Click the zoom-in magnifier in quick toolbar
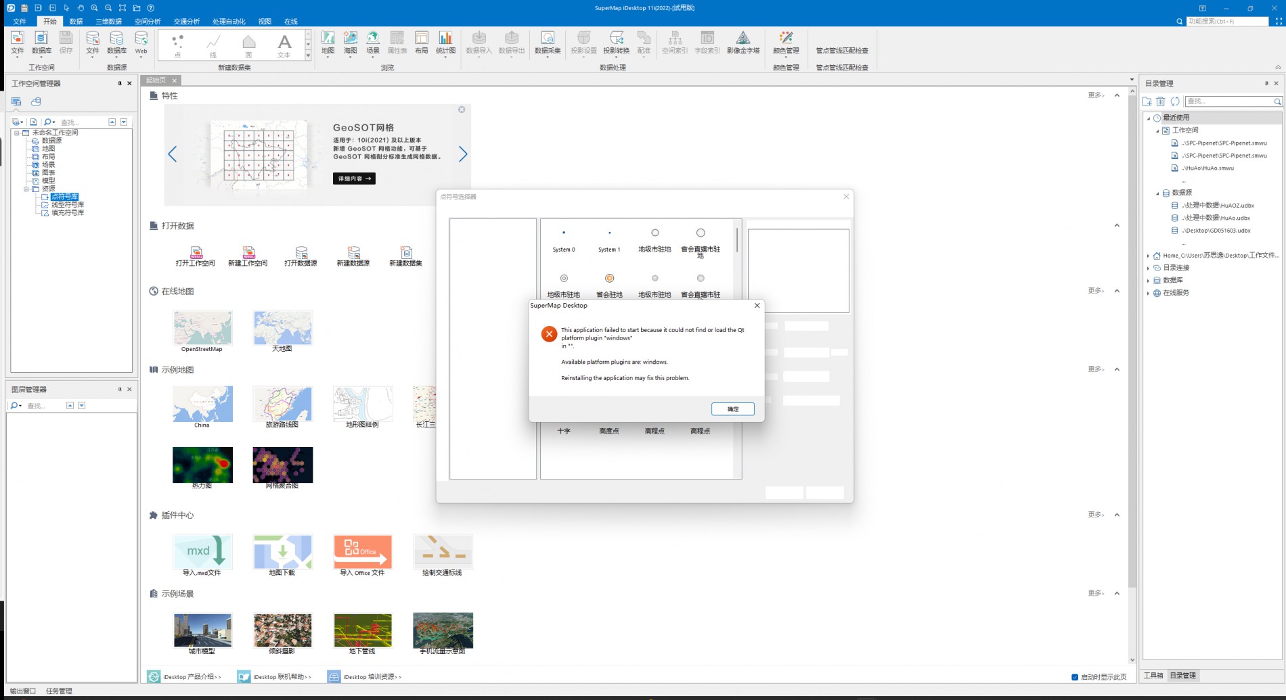 tap(94, 8)
